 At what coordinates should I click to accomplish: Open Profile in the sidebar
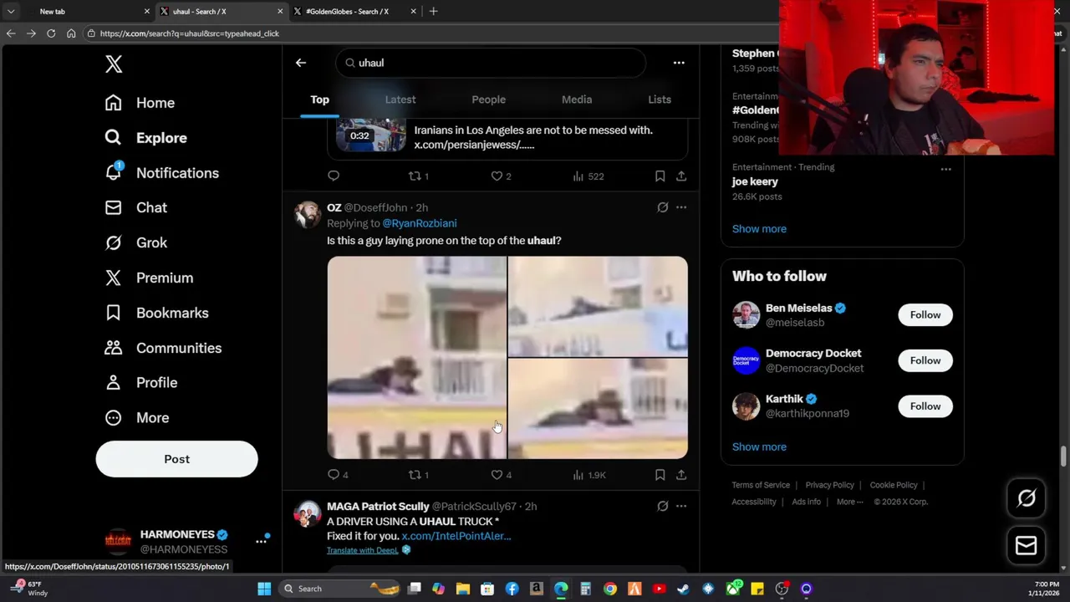tap(140, 382)
